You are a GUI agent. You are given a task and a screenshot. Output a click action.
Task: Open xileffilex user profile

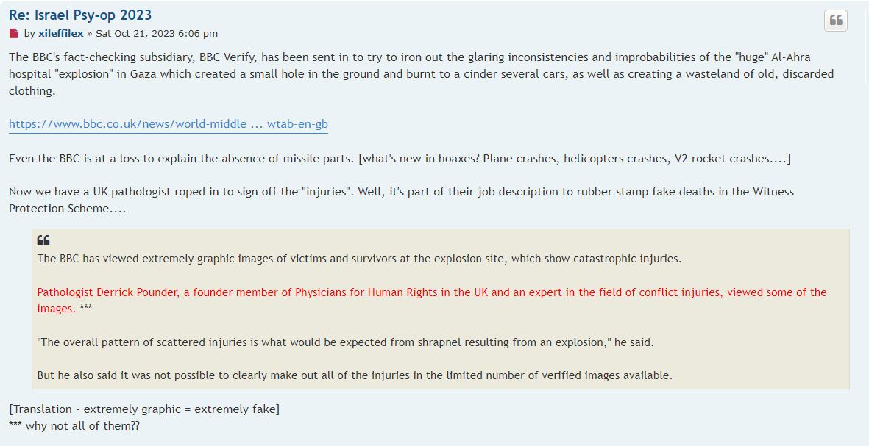pos(61,34)
